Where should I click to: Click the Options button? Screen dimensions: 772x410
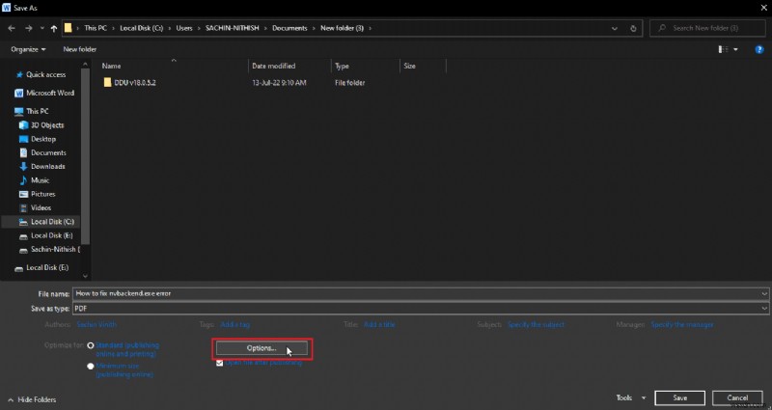pos(262,347)
